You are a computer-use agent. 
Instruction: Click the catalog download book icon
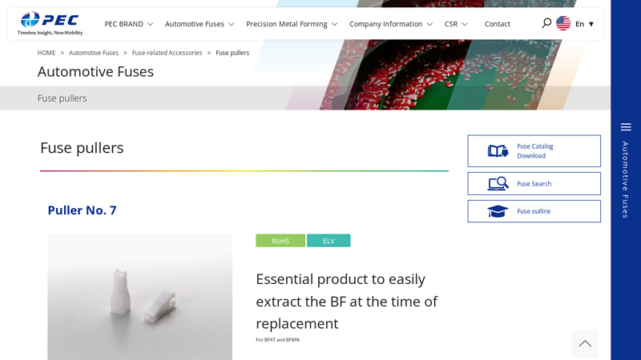tap(498, 151)
